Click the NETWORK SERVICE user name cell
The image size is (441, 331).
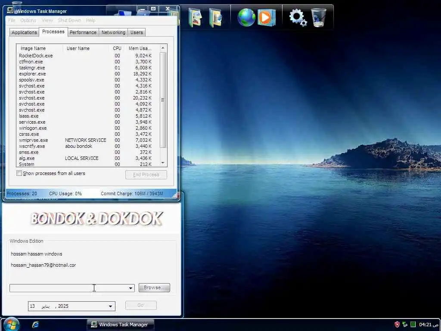click(x=86, y=140)
